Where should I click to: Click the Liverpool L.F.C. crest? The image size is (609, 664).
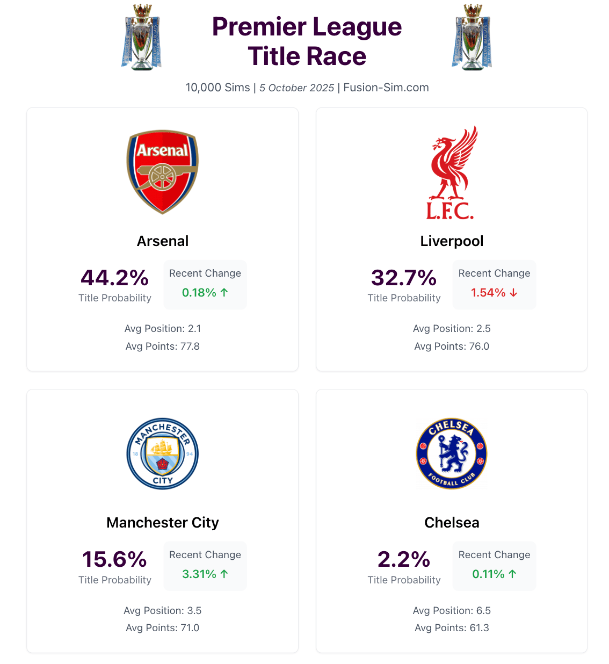tap(452, 172)
